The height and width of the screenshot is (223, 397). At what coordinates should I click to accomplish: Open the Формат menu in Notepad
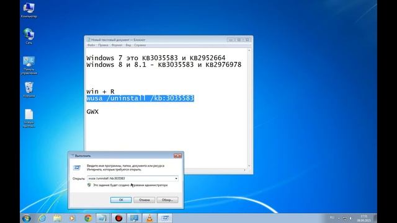(x=117, y=45)
